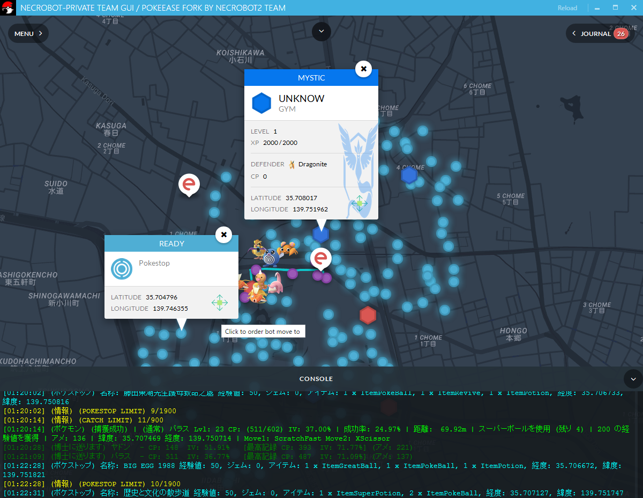Click the XP 2000/2000 value

tap(280, 143)
